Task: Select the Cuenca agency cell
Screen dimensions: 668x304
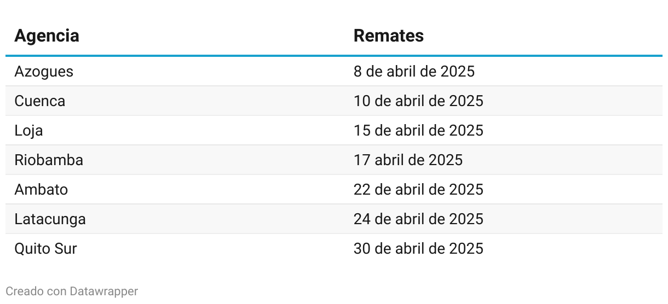Action: 40,101
